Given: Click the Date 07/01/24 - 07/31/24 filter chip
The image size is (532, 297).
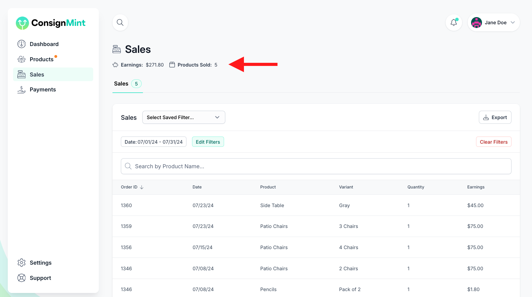Looking at the screenshot, I should (154, 142).
